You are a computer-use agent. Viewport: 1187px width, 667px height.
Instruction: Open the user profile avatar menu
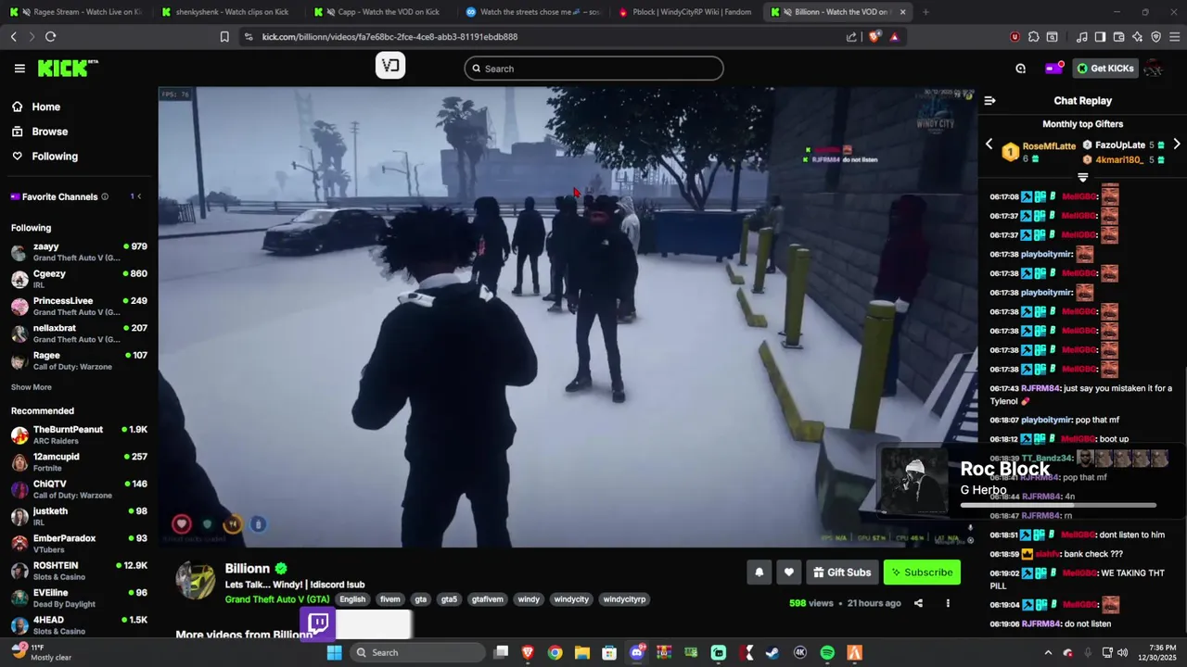tap(1154, 69)
